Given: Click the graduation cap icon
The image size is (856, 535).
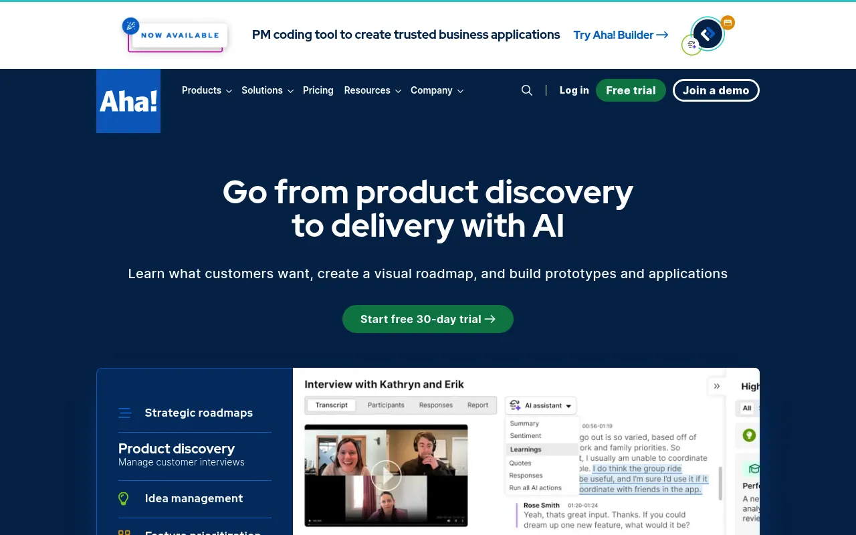Looking at the screenshot, I should coord(754,469).
